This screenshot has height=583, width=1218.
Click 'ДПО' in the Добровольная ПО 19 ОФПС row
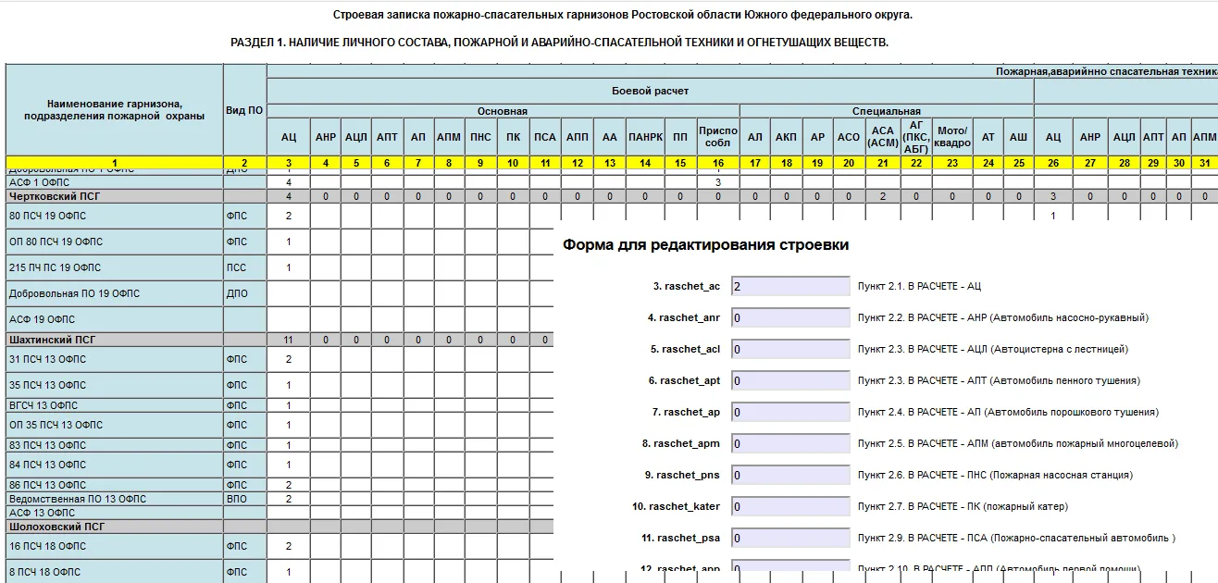245,293
